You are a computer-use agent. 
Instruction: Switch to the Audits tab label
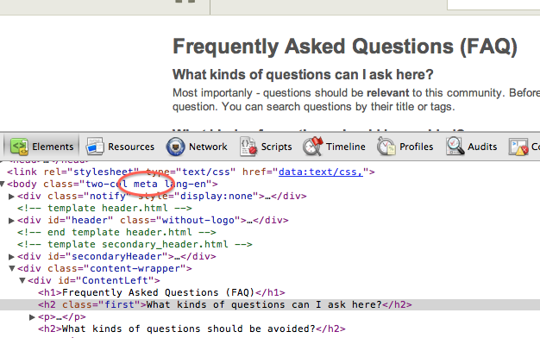(482, 147)
